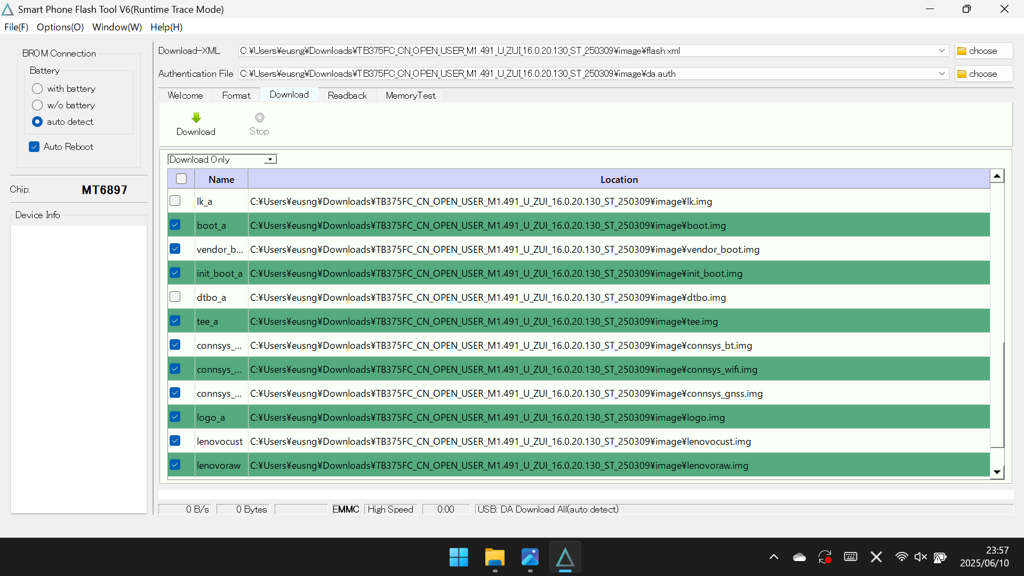Click the OneDrive cloud tray icon
Screen dimensions: 1024x576
799,557
